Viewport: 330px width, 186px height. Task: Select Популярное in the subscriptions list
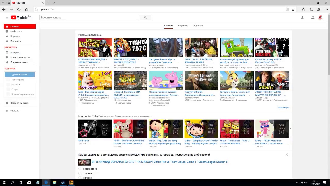tap(18, 80)
